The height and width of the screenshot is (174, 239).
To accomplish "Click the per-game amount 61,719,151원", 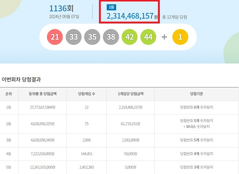I will pyautogui.click(x=131, y=124).
